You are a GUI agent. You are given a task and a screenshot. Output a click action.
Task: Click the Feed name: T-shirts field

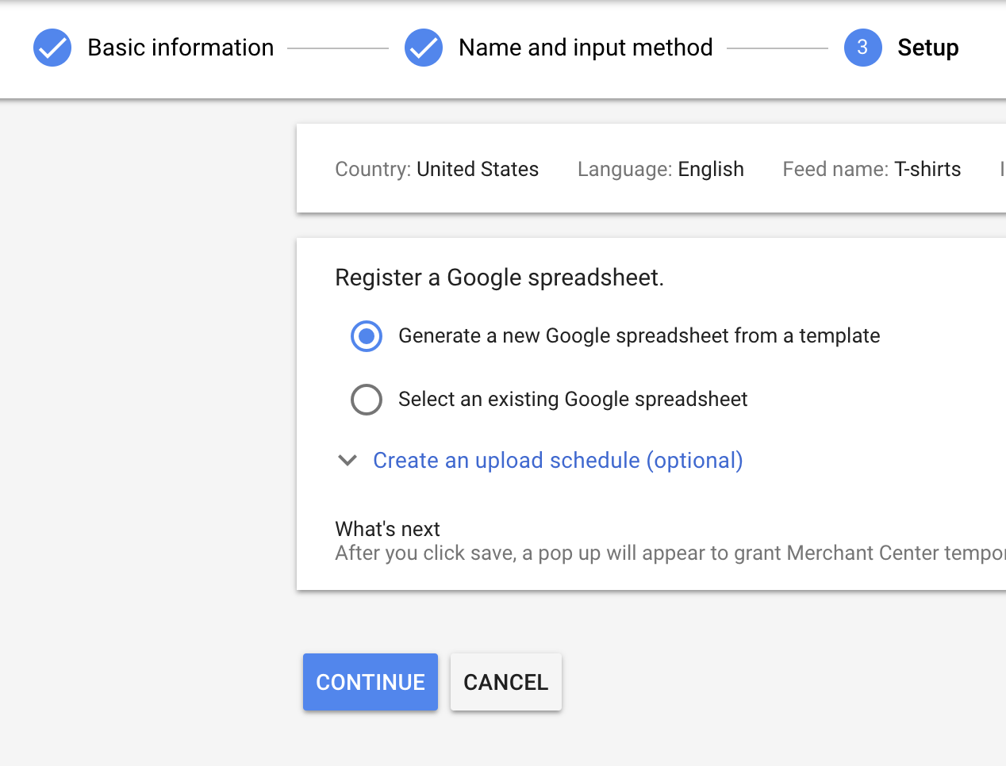(871, 170)
